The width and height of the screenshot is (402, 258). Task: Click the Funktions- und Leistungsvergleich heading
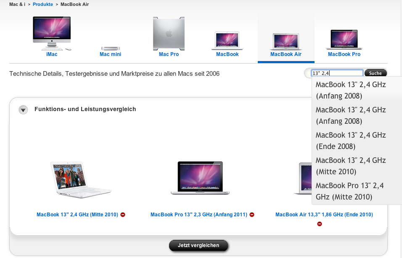(x=85, y=109)
